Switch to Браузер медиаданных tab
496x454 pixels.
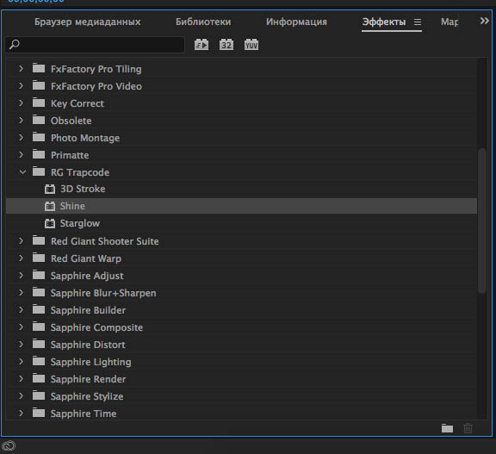pyautogui.click(x=88, y=22)
